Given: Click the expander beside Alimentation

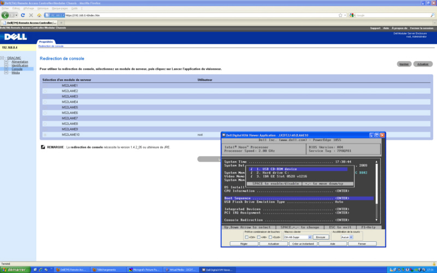Looking at the screenshot, I should pos(6,62).
